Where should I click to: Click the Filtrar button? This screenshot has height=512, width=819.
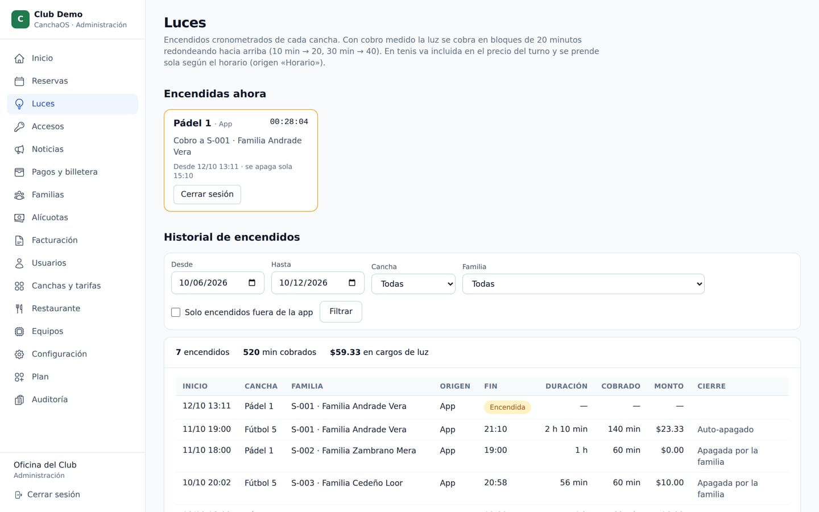click(341, 312)
